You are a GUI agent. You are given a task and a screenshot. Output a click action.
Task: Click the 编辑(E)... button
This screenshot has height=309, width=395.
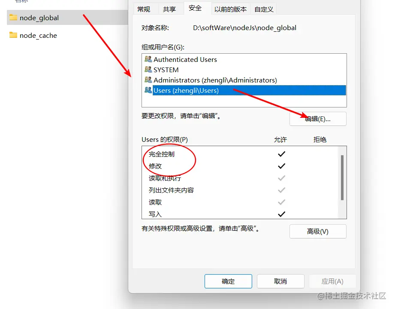[x=318, y=119]
